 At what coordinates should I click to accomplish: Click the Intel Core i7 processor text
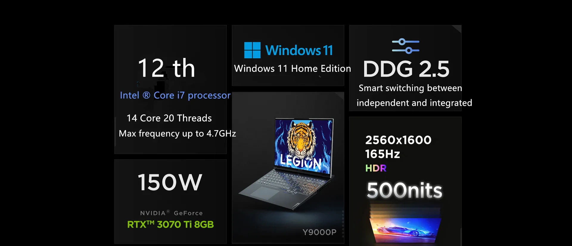pos(175,95)
